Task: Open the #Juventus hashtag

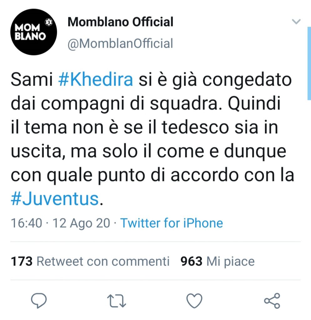Action: pyautogui.click(x=55, y=199)
